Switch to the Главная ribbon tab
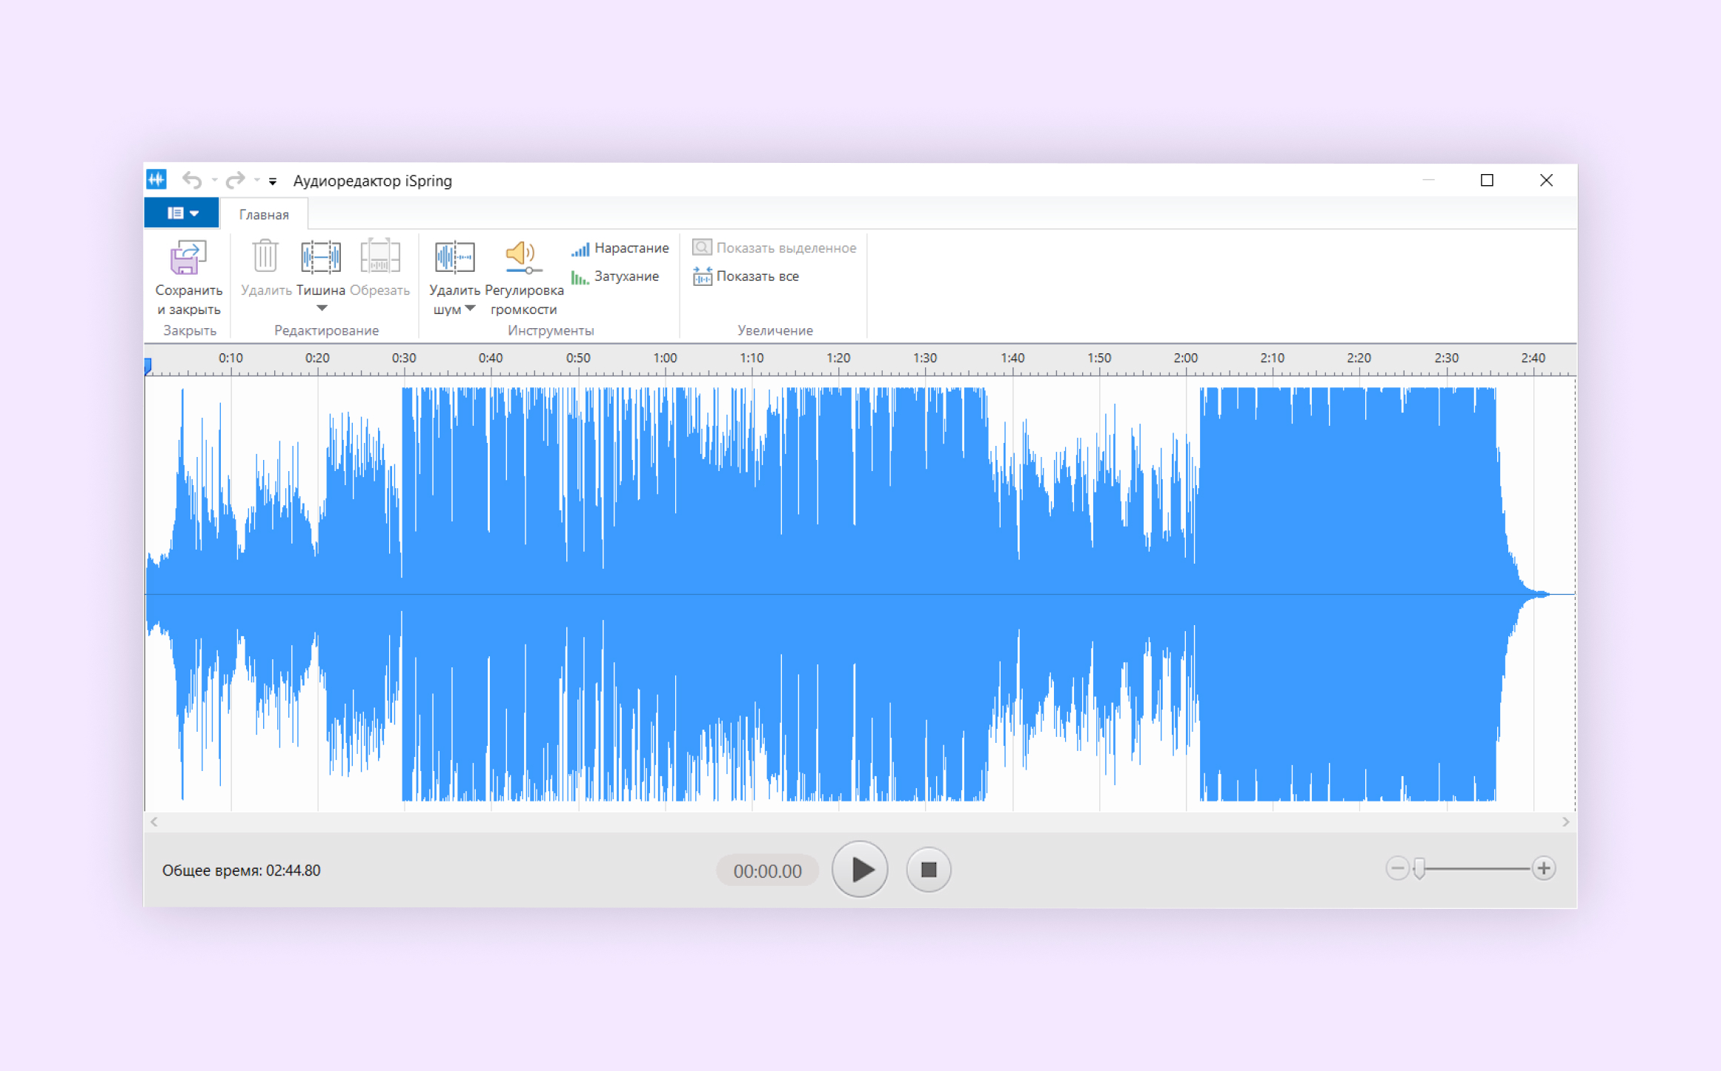This screenshot has height=1071, width=1721. [264, 214]
